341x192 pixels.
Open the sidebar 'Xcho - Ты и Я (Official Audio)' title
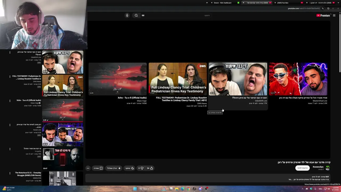(x=29, y=100)
